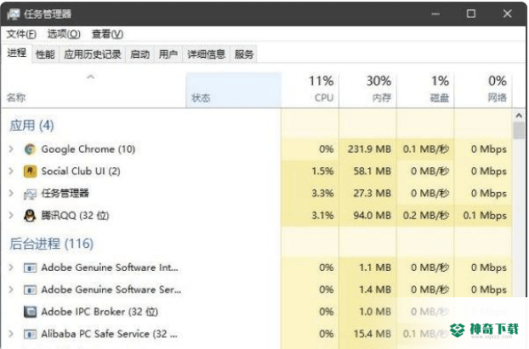The image size is (529, 349).
Task: Select the 腾讯QQ (32 位) name
Action: coord(75,216)
